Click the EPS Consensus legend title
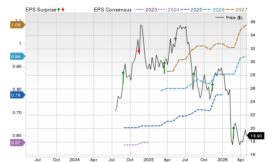Screen dimensions: 272x162 coord(113,10)
